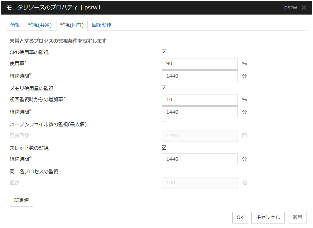Close the monitor resource properties dialog
The image size is (313, 228).
[x=304, y=8]
